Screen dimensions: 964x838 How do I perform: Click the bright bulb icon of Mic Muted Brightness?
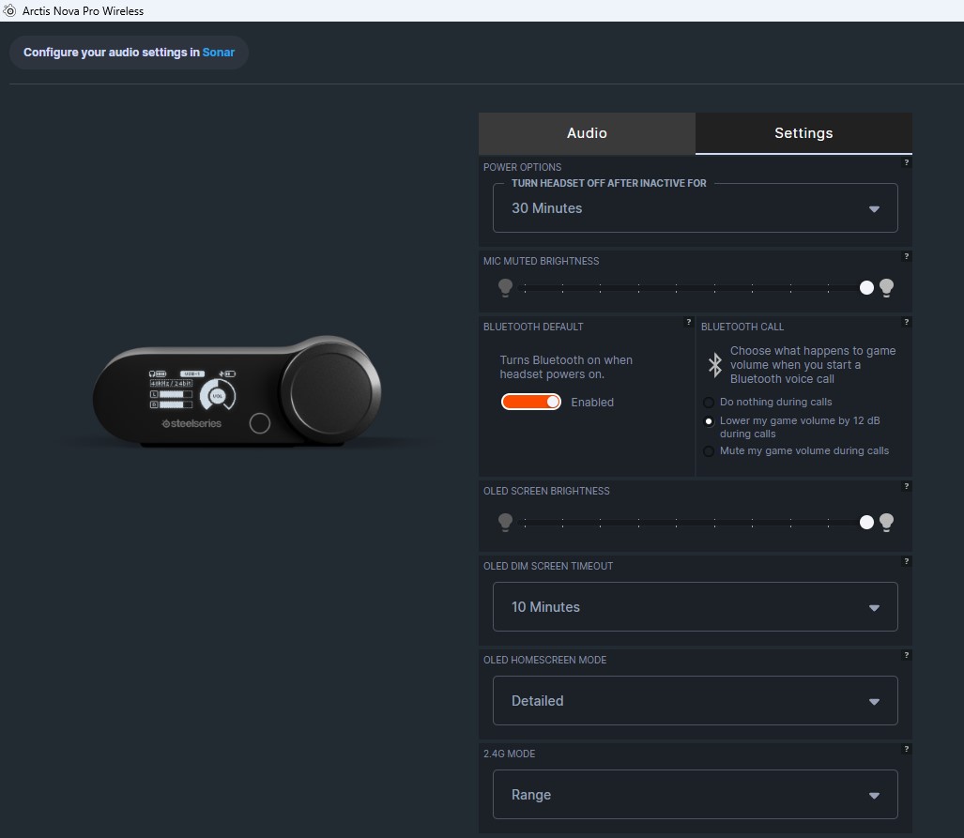tap(886, 288)
